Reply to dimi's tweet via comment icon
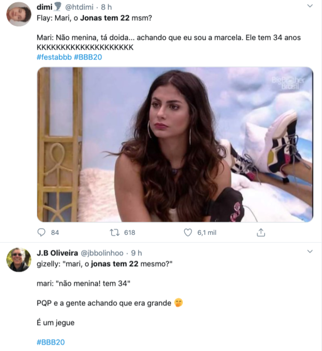 42,233
